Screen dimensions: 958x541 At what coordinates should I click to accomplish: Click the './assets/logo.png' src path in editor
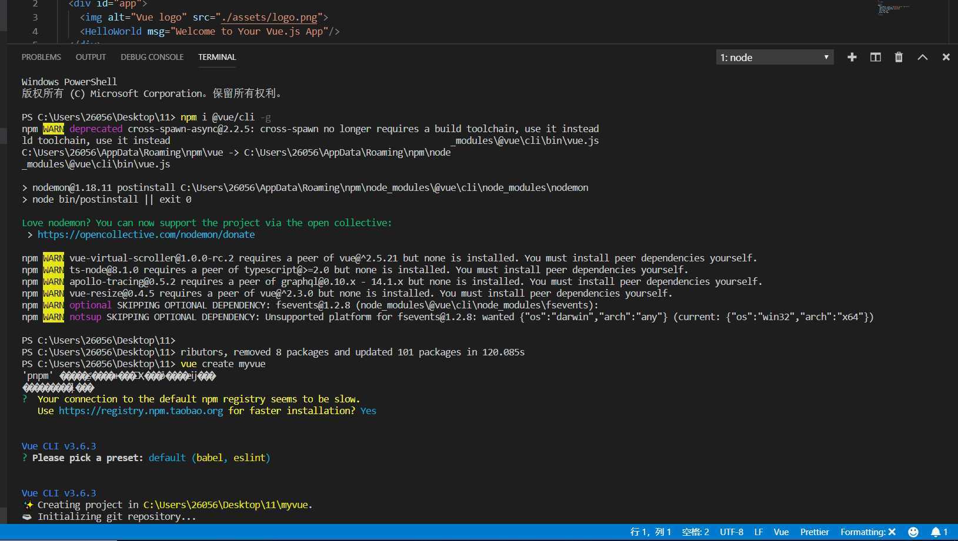click(269, 17)
